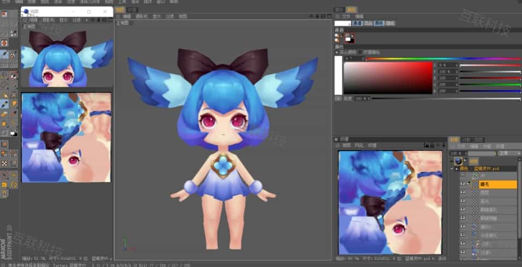Collapse the 纹理 panel header arrow
This screenshot has width=522, height=267.
click(x=336, y=139)
